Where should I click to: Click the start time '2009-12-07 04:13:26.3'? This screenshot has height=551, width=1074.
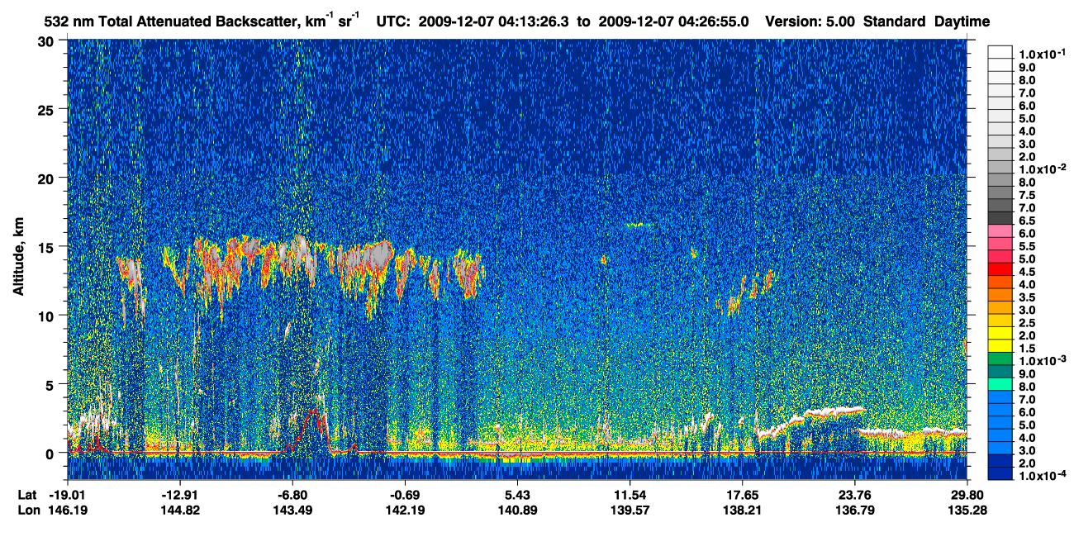495,21
